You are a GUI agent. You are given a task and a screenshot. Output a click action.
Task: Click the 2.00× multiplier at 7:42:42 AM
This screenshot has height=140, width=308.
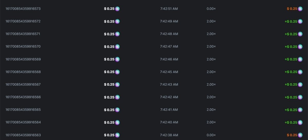click(x=211, y=97)
